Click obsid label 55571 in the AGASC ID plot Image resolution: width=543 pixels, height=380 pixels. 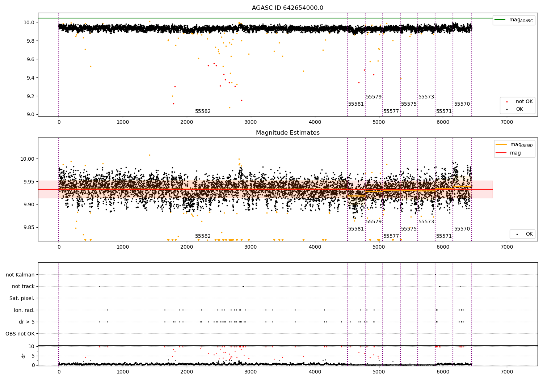[444, 111]
